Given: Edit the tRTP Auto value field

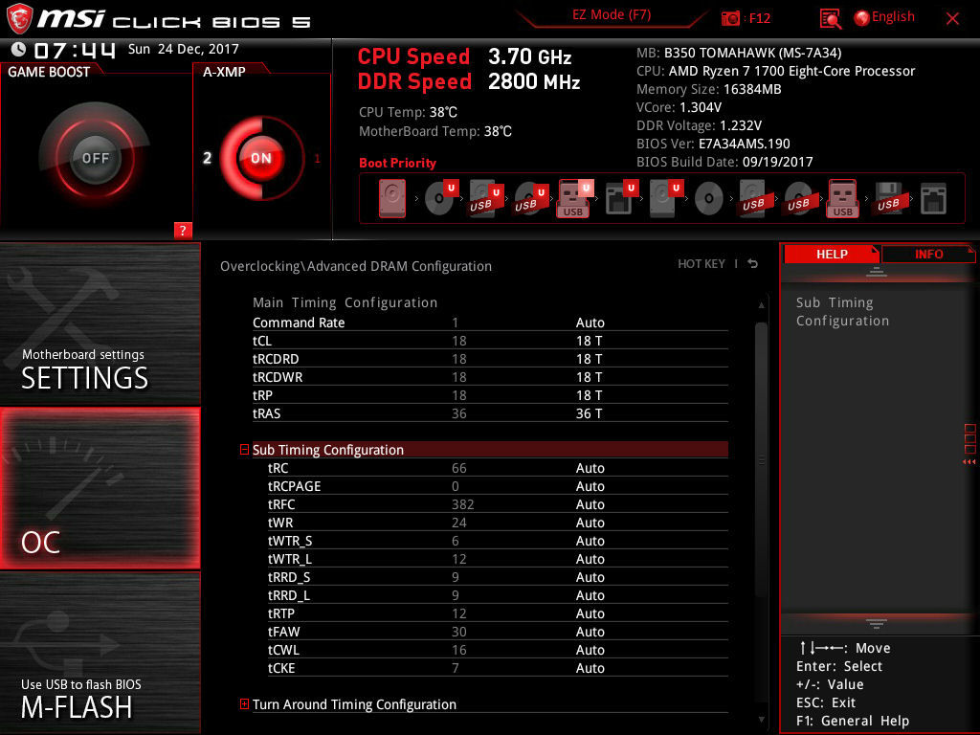Looking at the screenshot, I should point(590,613).
